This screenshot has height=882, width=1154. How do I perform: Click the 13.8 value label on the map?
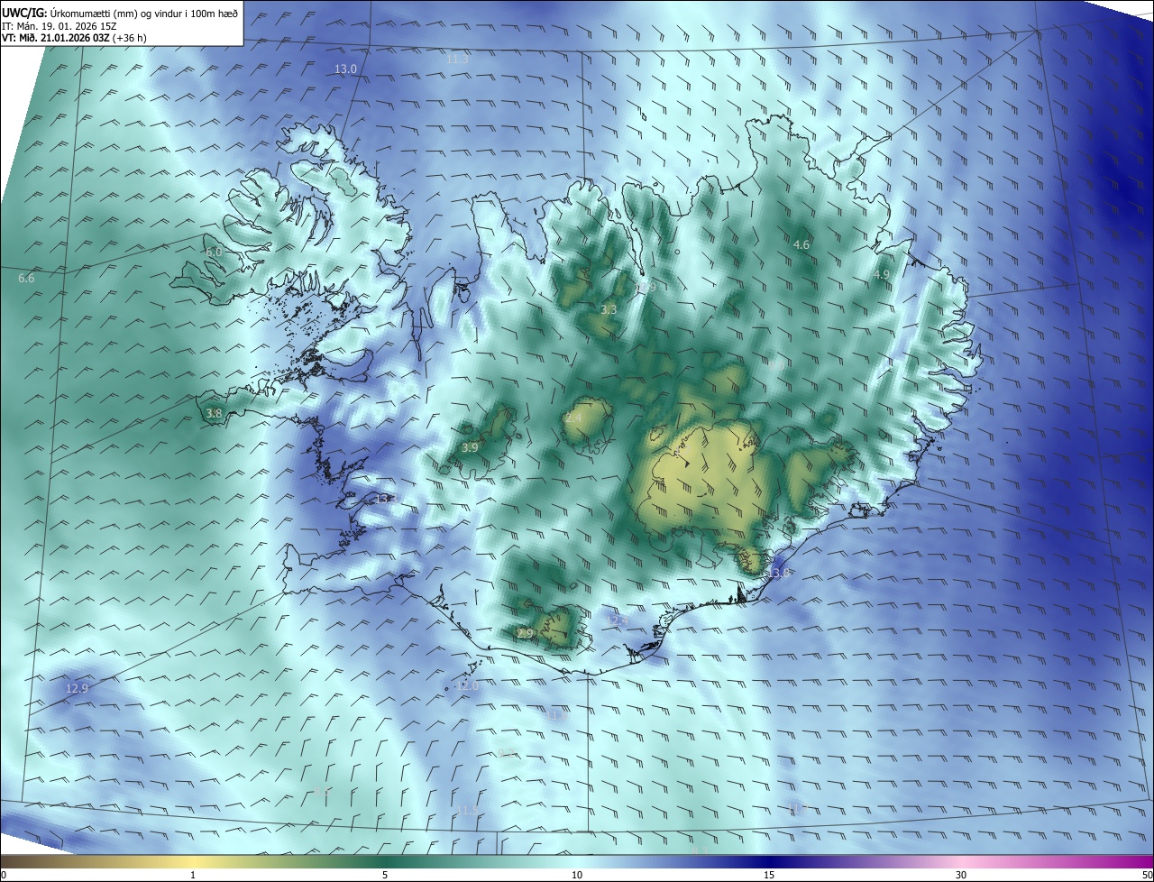(780, 574)
